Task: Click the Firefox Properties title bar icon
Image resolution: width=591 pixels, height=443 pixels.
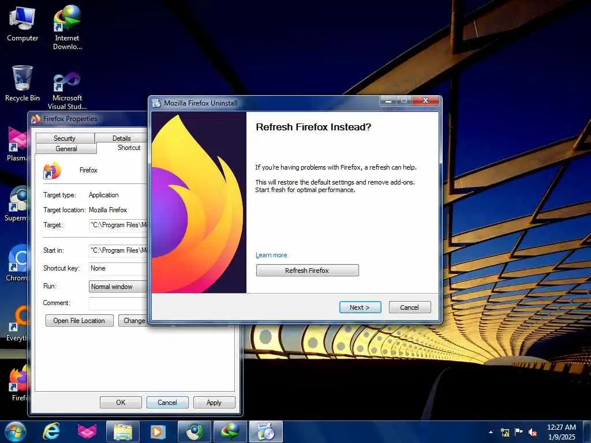Action: (x=36, y=119)
